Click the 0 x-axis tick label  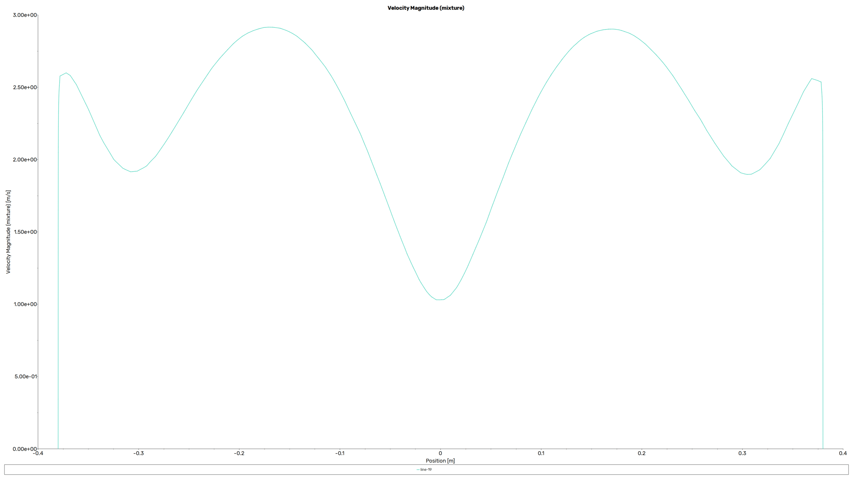[x=440, y=453]
